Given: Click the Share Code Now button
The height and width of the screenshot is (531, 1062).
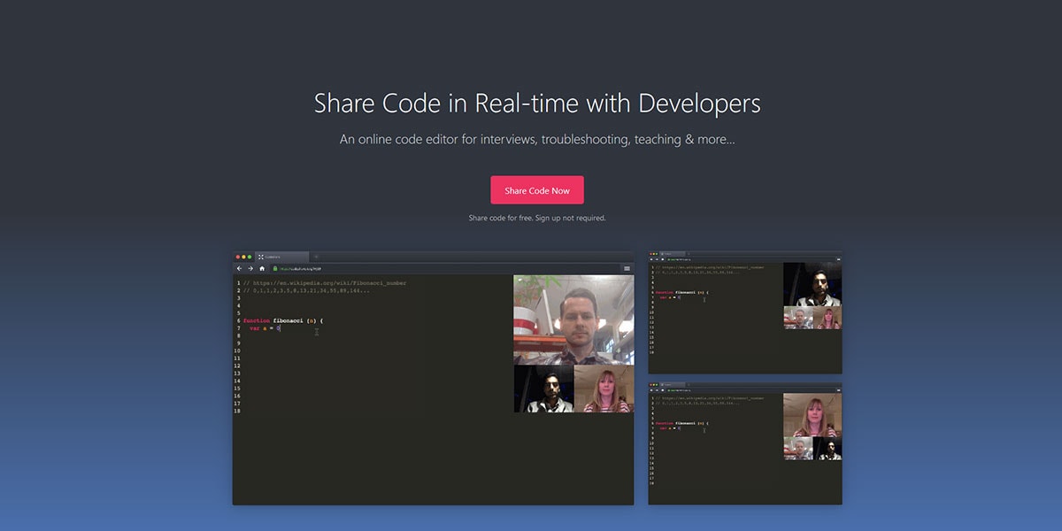Looking at the screenshot, I should click(537, 190).
